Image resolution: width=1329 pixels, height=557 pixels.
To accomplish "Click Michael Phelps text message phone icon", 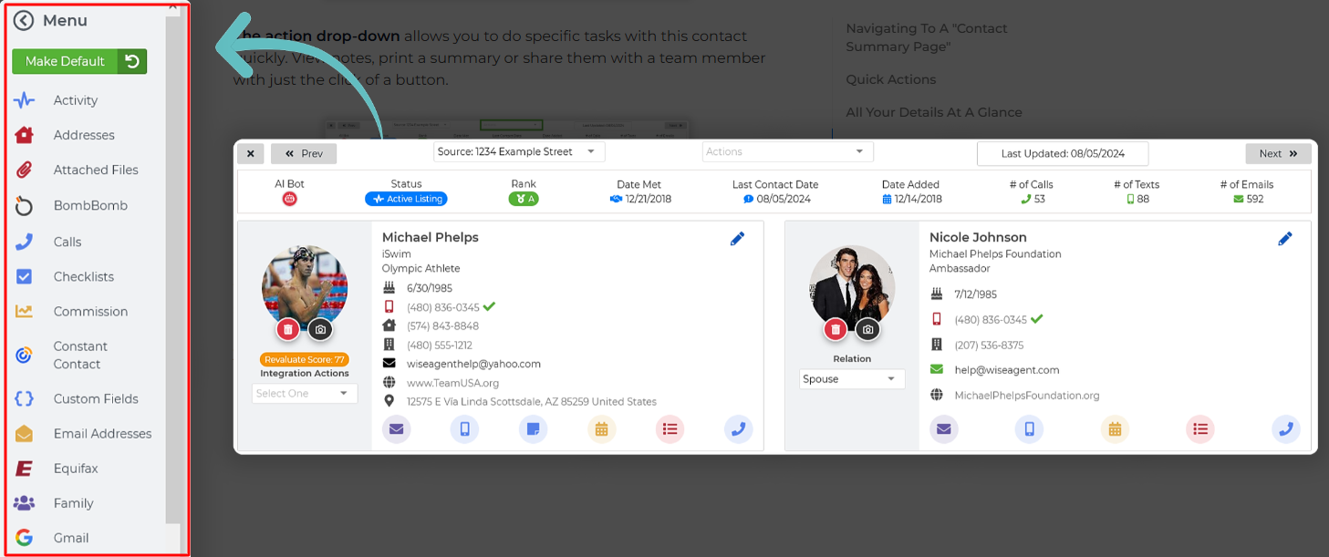I will tap(464, 429).
